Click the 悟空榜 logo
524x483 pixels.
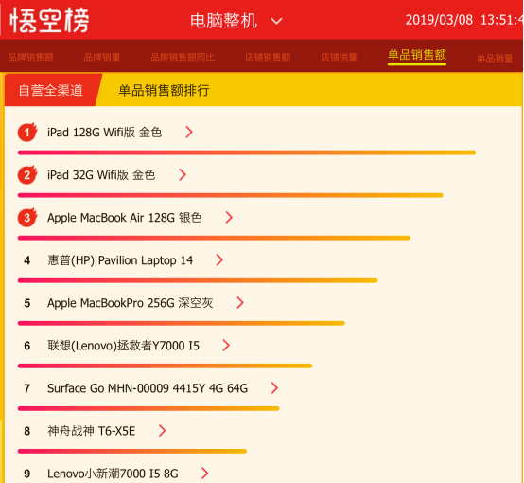(x=50, y=20)
